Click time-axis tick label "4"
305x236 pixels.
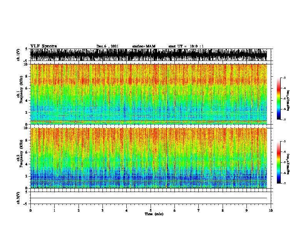(x=127, y=210)
